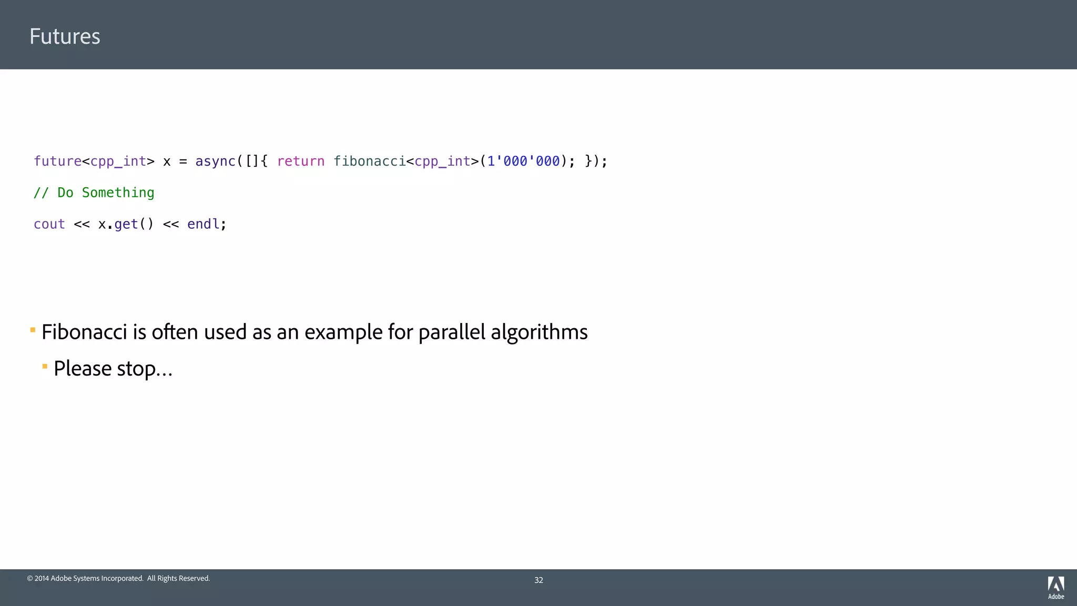Click the 'cout' keyword
This screenshot has height=606, width=1077.
49,224
